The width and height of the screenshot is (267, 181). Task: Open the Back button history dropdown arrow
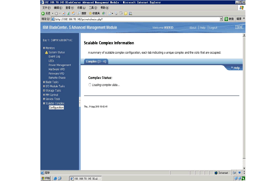[52, 13]
